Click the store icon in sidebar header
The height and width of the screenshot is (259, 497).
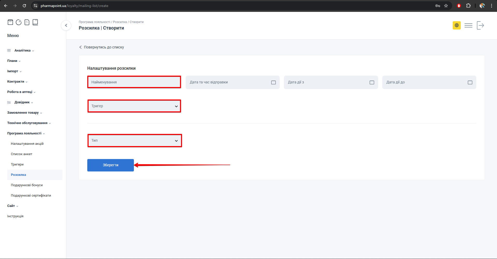(10, 22)
